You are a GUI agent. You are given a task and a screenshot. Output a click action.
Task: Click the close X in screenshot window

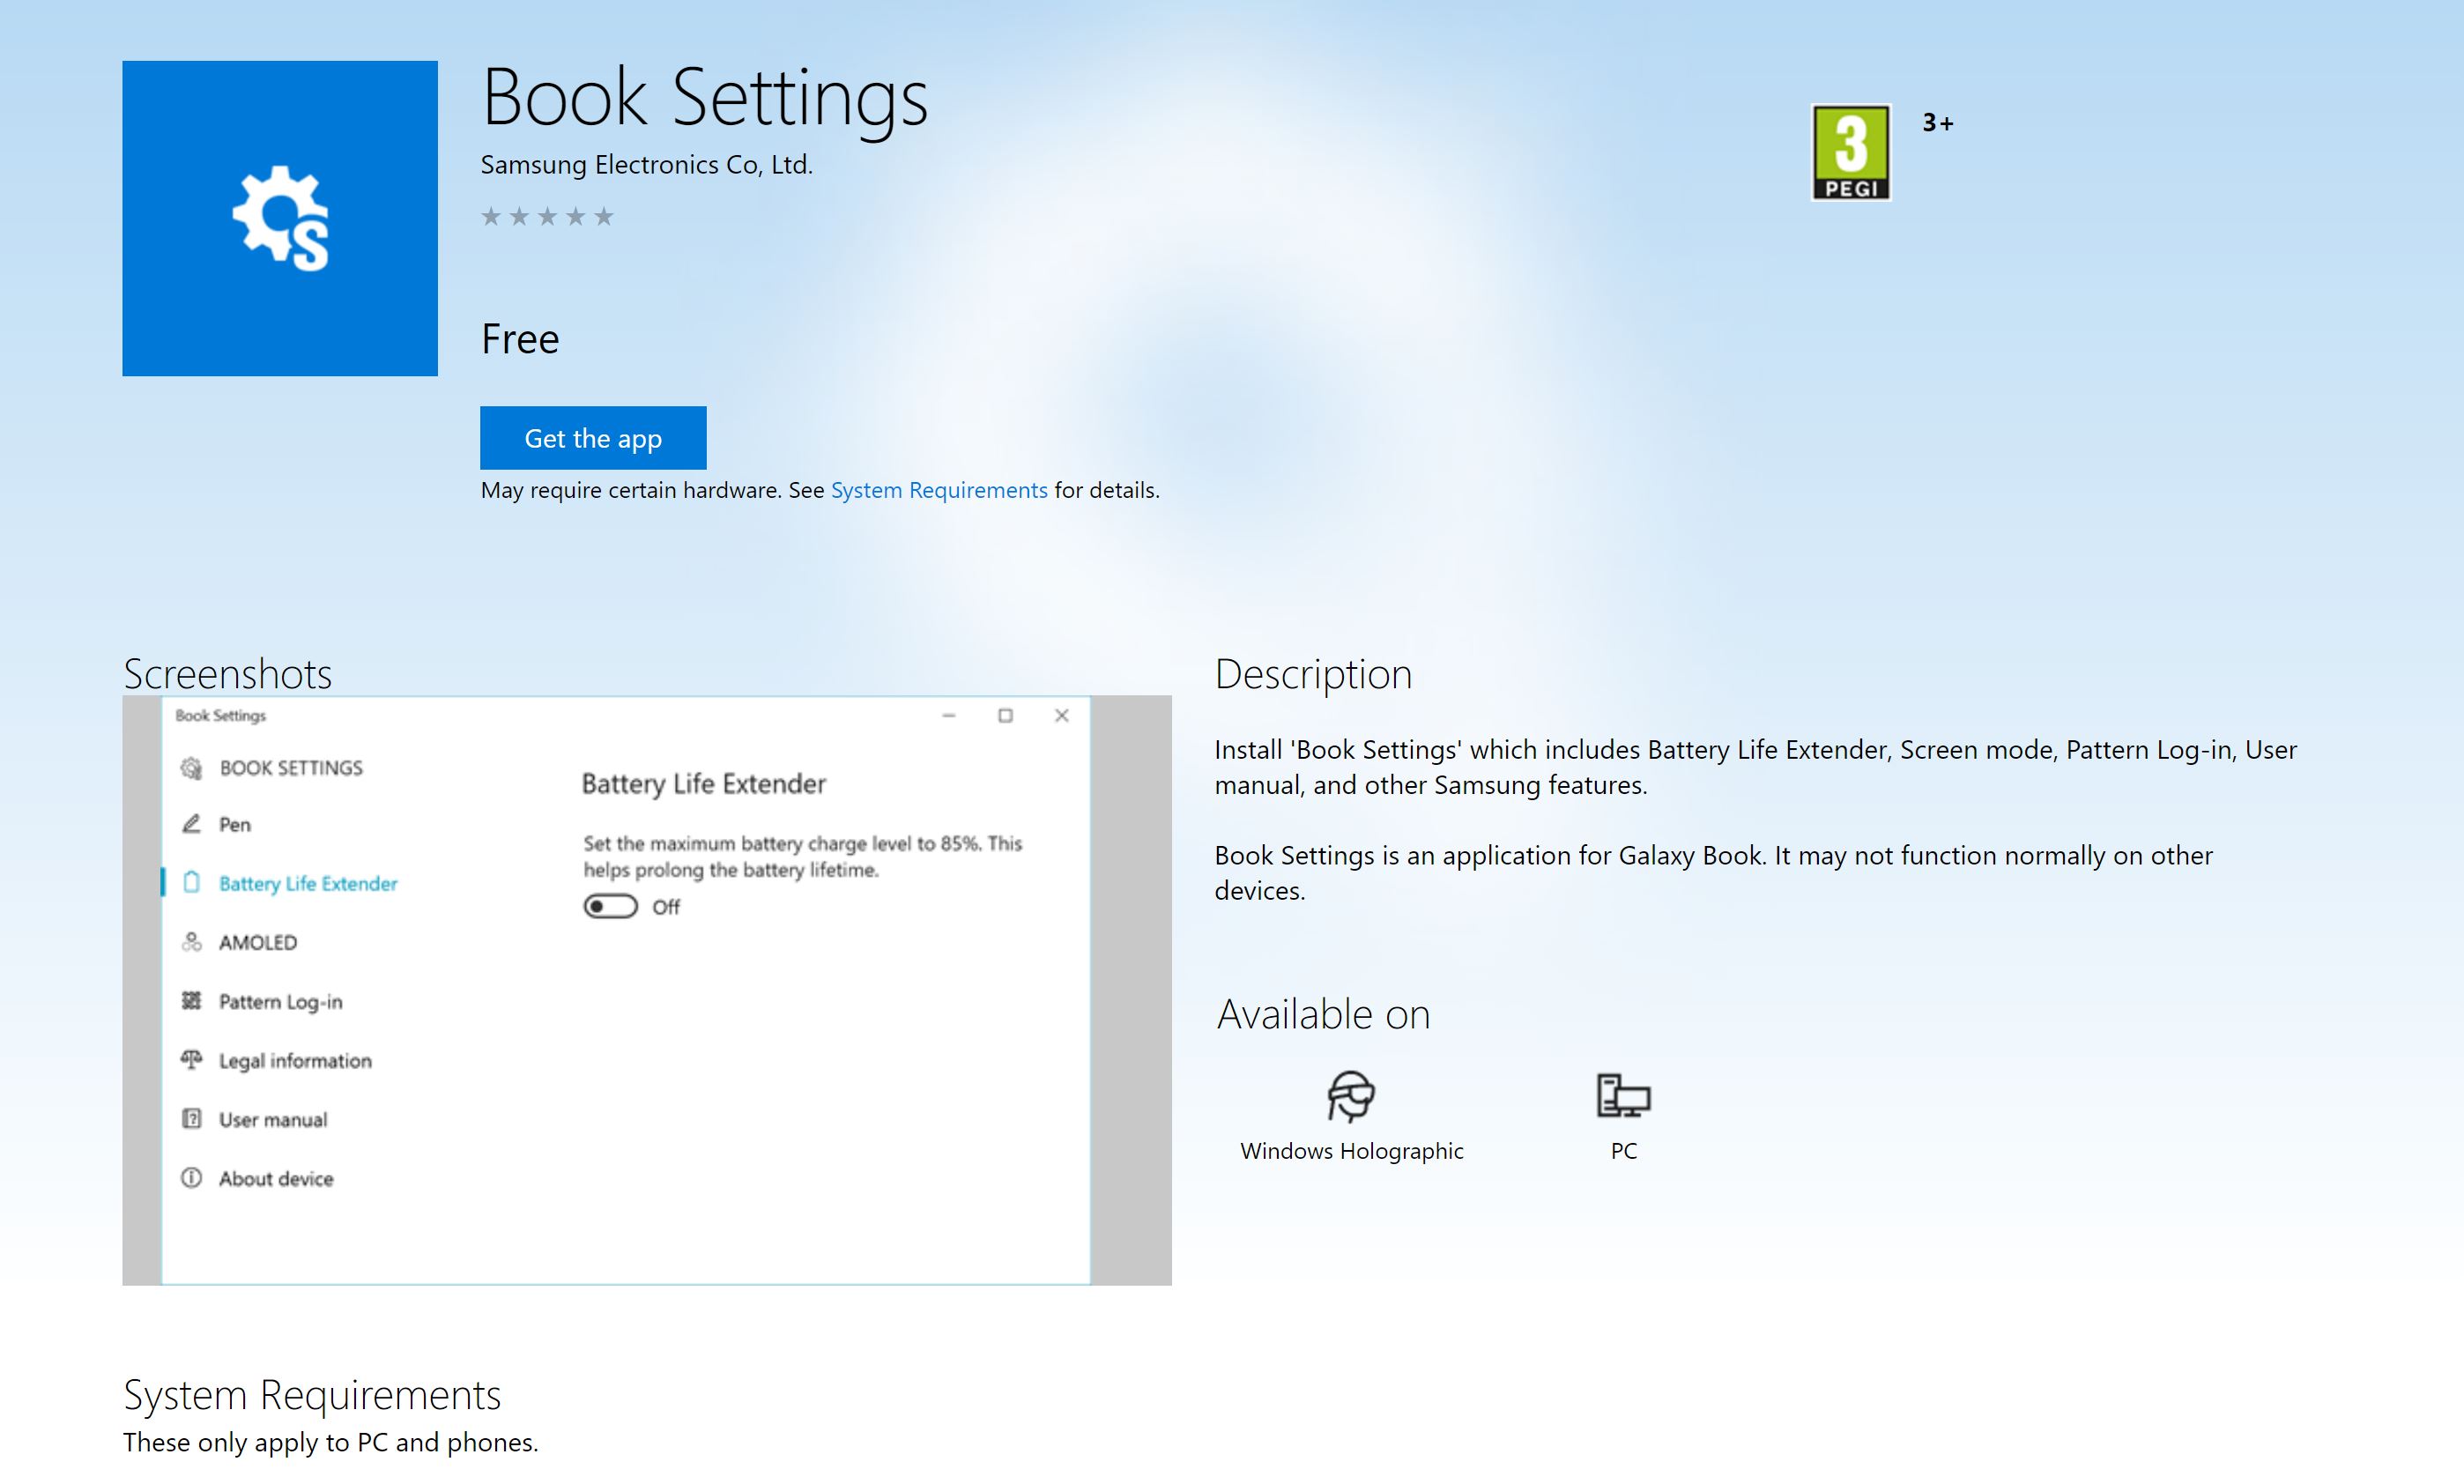coord(1061,716)
